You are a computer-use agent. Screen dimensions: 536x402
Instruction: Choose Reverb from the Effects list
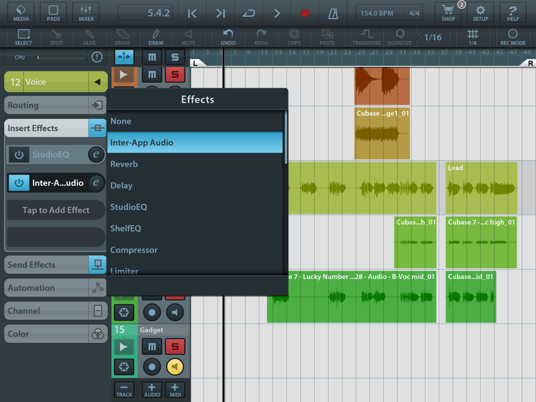(x=124, y=164)
